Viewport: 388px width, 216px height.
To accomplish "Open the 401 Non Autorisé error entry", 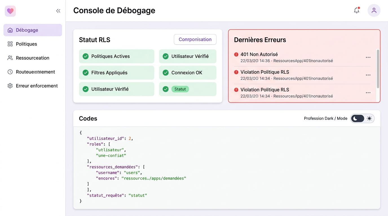I will tap(302, 57).
